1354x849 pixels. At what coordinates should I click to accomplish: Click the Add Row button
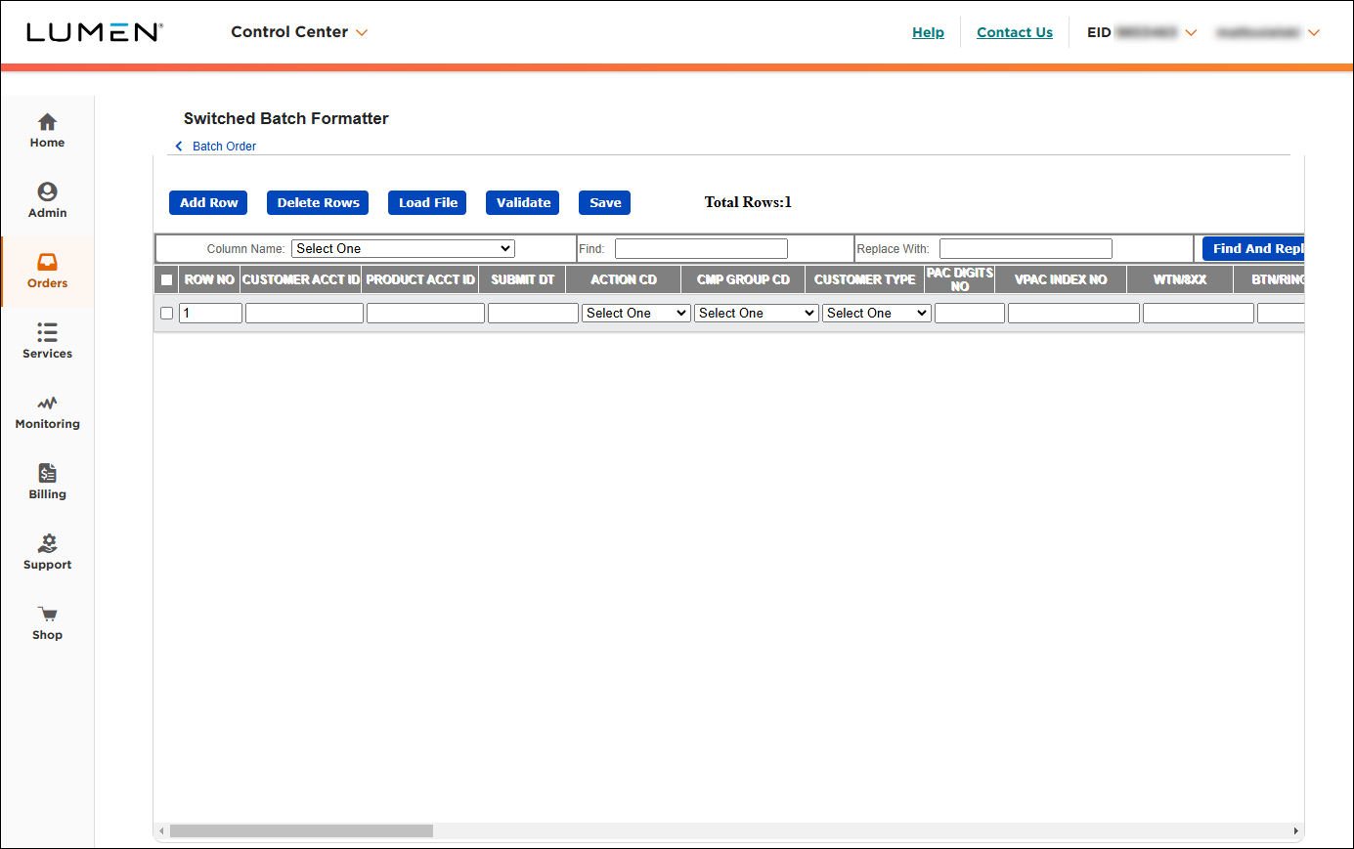tap(208, 202)
